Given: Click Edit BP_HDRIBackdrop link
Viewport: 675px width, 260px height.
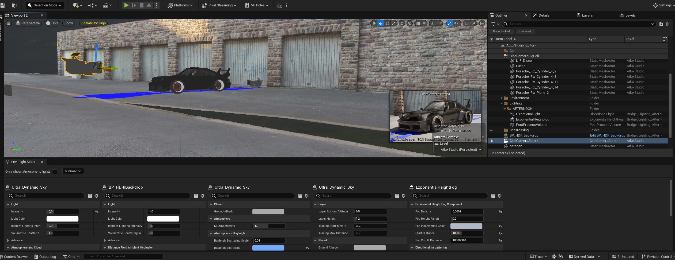Looking at the screenshot, I should [607, 135].
